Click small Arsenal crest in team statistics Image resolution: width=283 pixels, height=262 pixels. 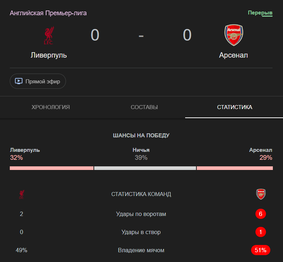click(x=261, y=194)
